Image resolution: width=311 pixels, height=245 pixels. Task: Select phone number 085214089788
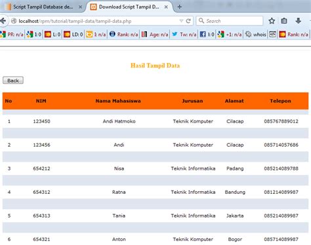click(281, 168)
